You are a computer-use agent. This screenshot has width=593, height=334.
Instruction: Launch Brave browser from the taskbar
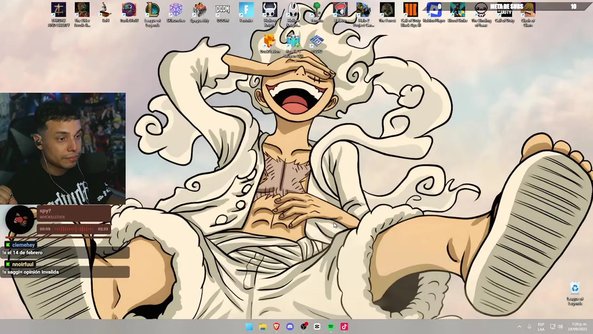tap(277, 327)
